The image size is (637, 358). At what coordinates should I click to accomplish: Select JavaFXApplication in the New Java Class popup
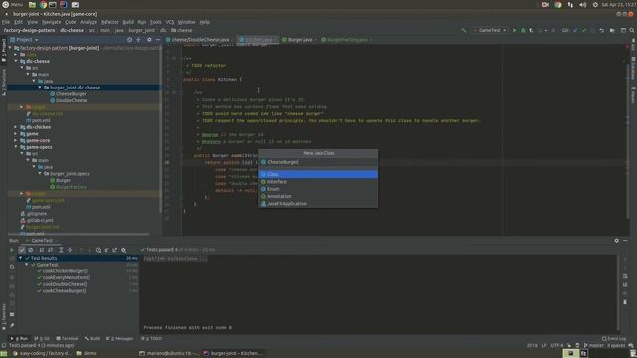coord(318,203)
